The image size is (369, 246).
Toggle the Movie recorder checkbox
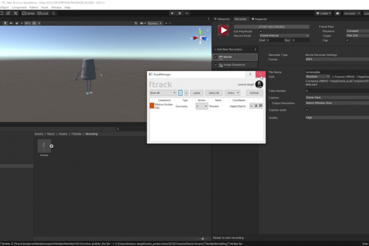(x=216, y=57)
